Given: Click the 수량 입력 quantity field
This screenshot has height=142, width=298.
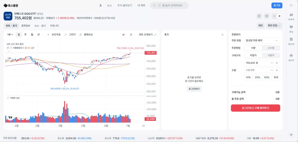Looking at the screenshot, I should pos(262,70).
